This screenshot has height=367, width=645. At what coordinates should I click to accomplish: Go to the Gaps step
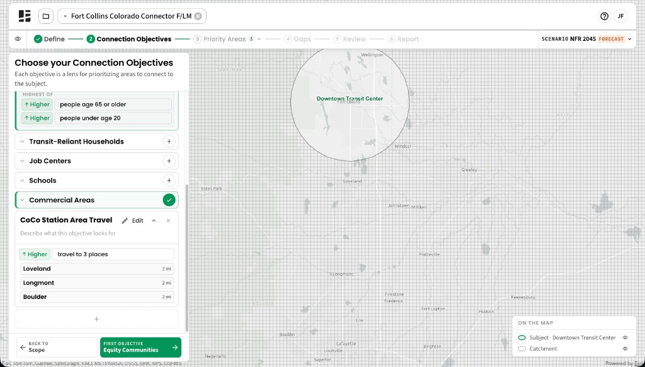(x=297, y=39)
